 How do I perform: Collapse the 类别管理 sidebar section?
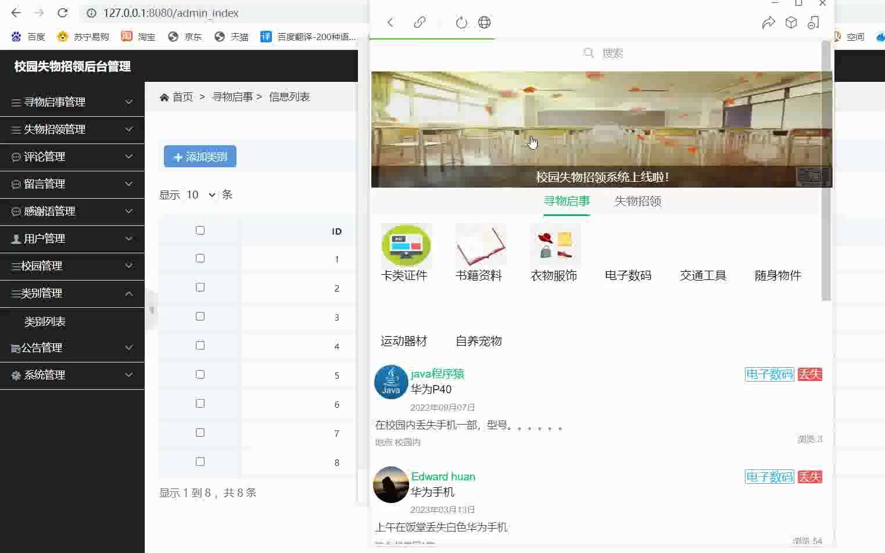tap(73, 293)
